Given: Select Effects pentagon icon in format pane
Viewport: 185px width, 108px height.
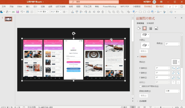Looking at the screenshot, I should (144, 28).
